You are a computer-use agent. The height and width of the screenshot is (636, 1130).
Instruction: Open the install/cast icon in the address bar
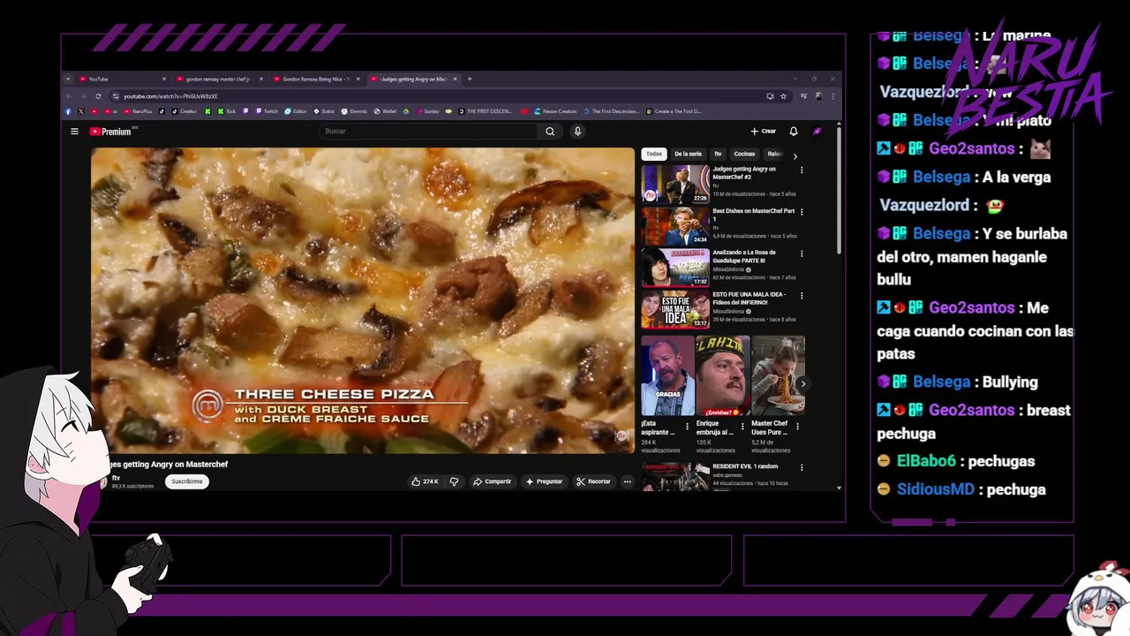(x=770, y=96)
